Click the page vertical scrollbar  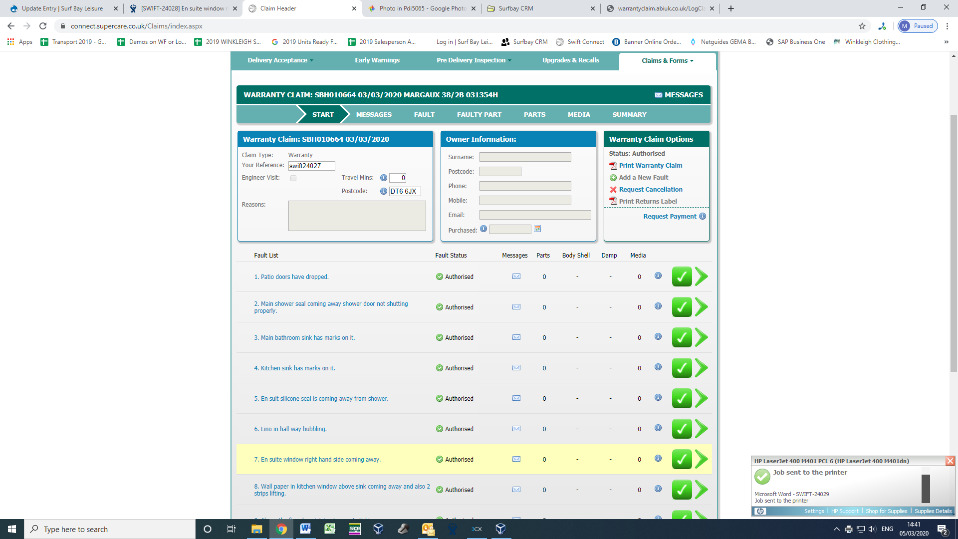[x=954, y=243]
